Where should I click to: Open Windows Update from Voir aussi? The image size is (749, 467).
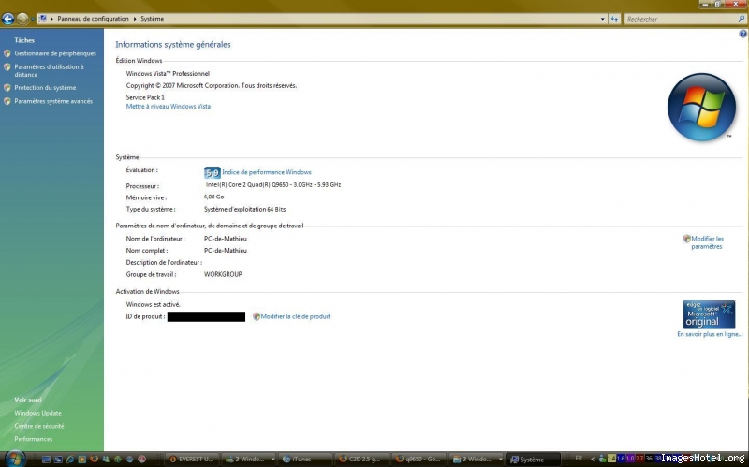[37, 413]
